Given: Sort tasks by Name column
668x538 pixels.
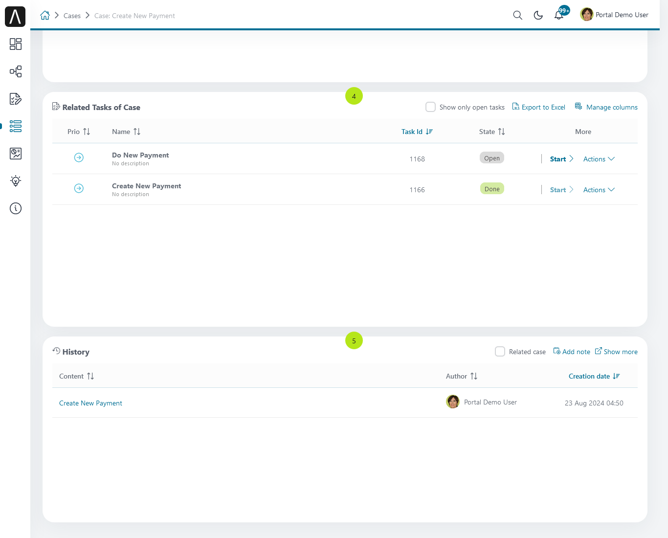Looking at the screenshot, I should 126,132.
